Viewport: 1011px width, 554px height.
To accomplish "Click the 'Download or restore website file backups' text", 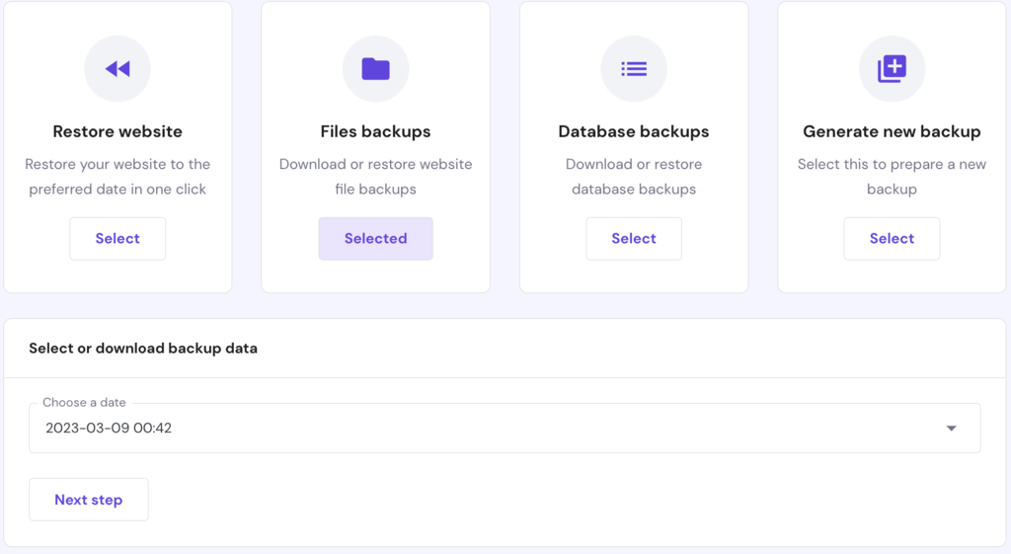I will click(375, 176).
